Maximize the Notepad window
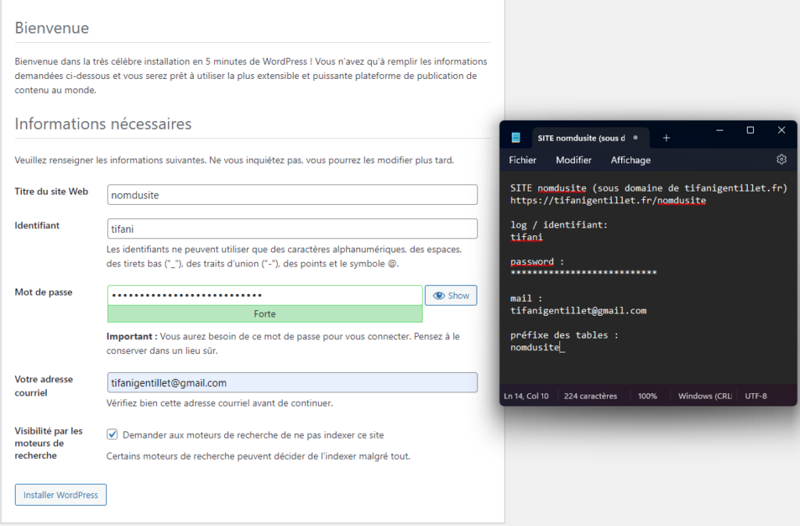This screenshot has height=526, width=800. 750,130
